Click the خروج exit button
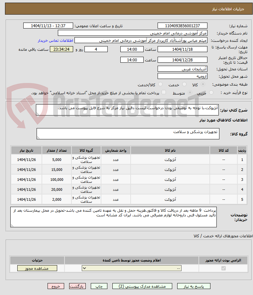 (56, 286)
